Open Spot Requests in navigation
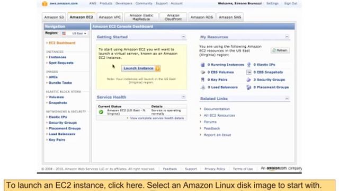The image size is (339, 191). coord(61,63)
